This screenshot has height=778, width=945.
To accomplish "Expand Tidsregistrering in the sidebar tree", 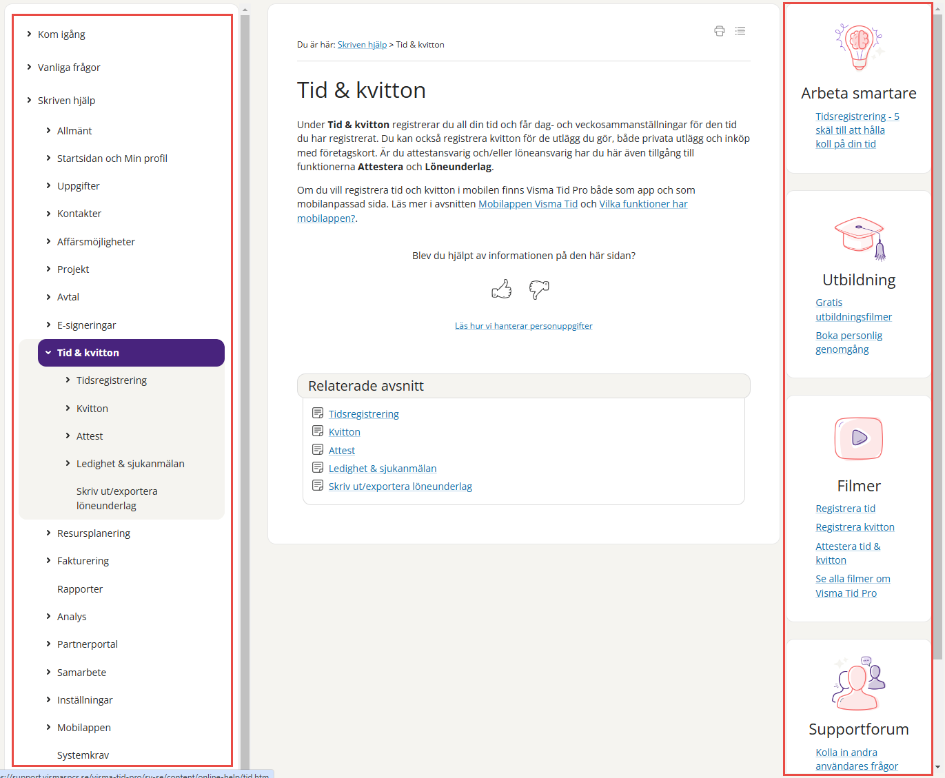I will tap(68, 380).
